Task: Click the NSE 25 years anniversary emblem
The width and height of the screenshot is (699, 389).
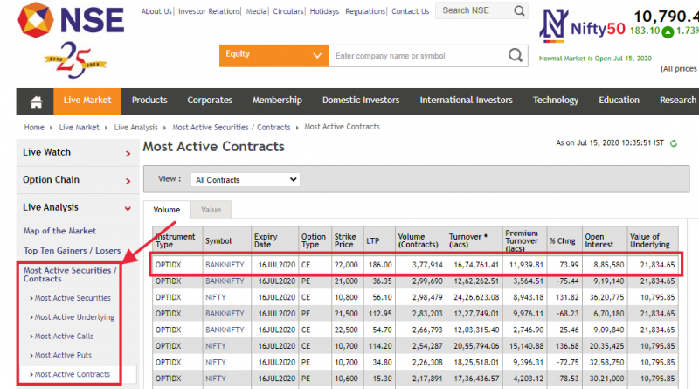Action: (76, 60)
